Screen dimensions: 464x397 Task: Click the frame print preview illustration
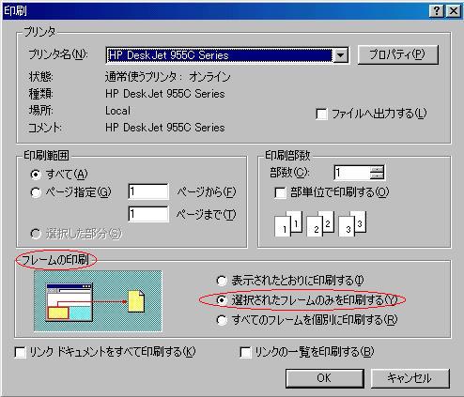(98, 301)
